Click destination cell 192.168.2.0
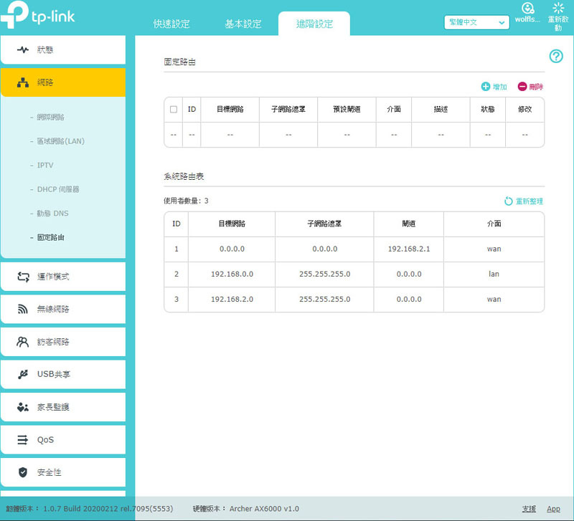 point(232,300)
